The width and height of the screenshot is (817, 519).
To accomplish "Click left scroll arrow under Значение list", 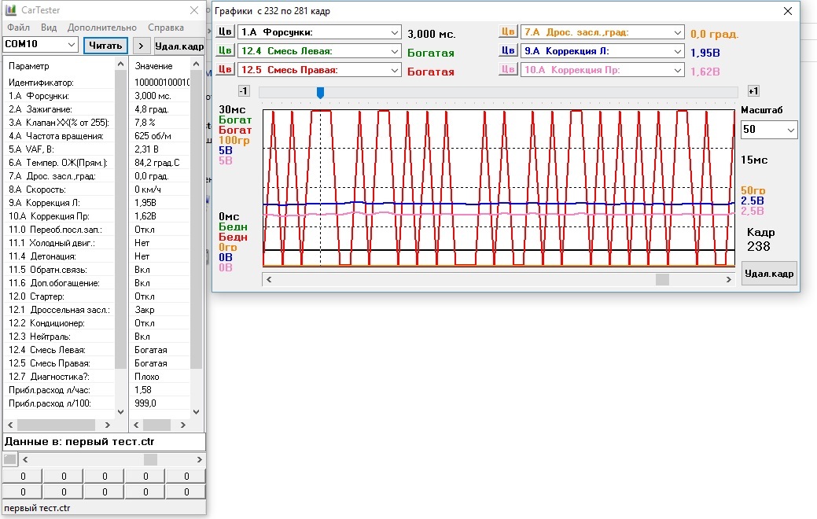I will 137,425.
